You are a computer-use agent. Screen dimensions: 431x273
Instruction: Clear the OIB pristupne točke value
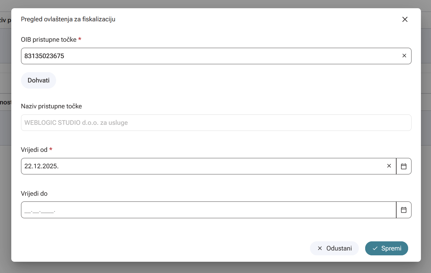pos(404,56)
